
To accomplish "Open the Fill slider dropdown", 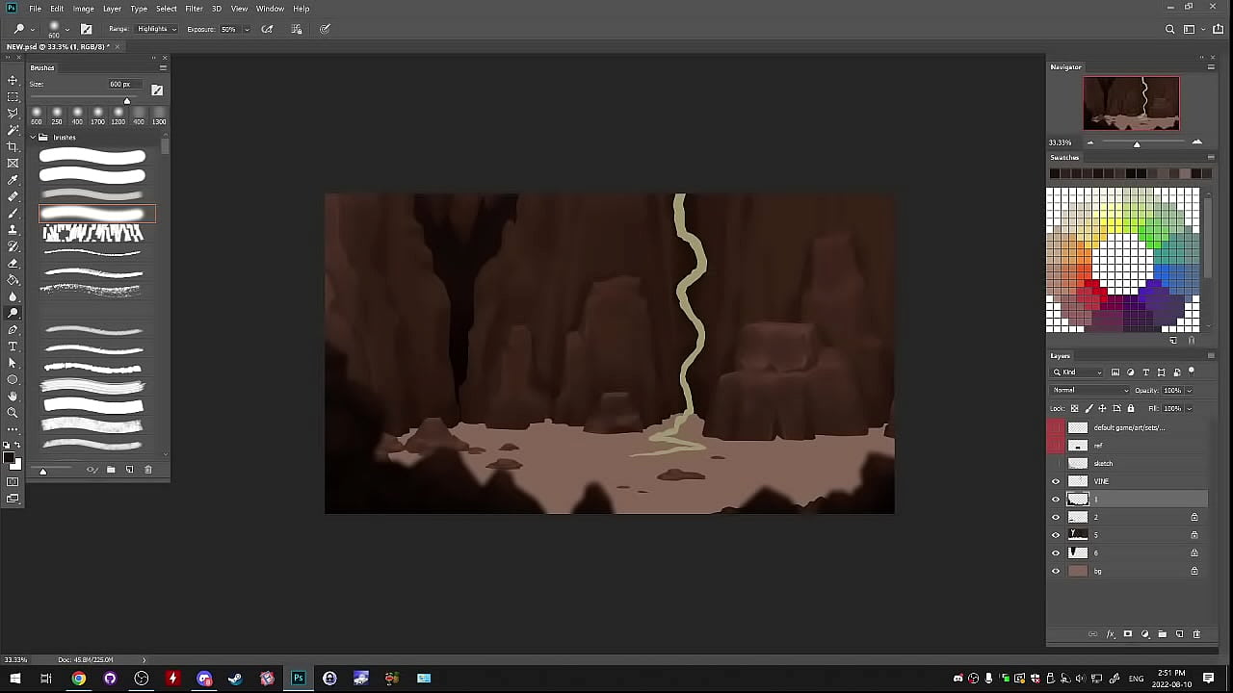I will [1190, 408].
